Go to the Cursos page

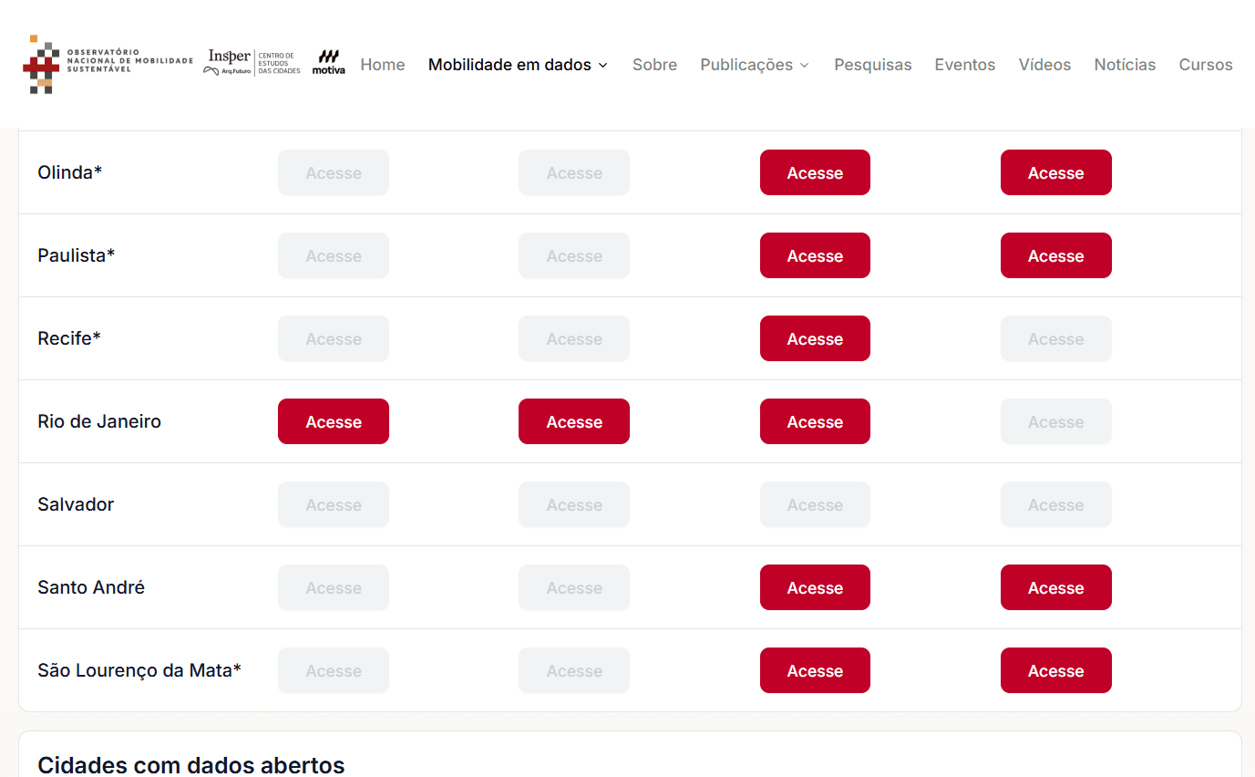1205,65
